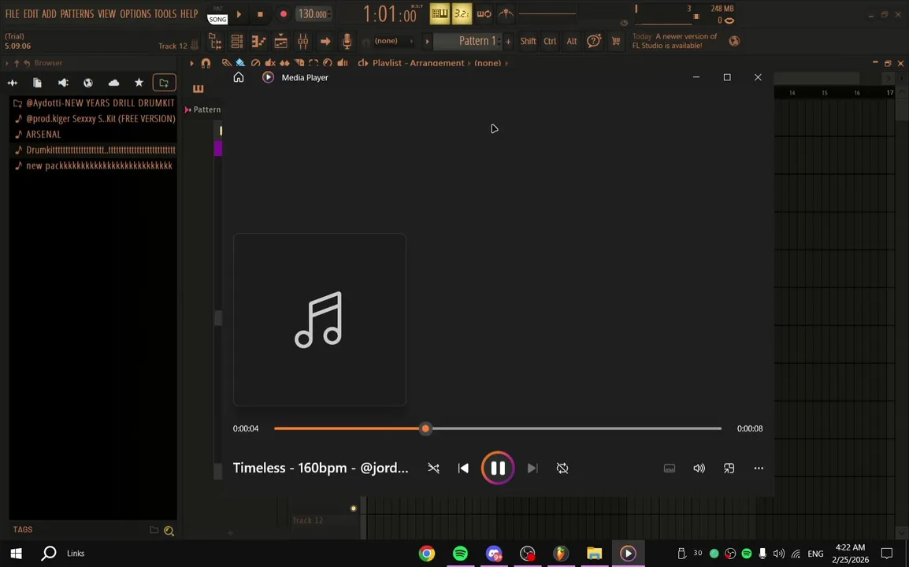Click the countdown before recording icon
The width and height of the screenshot is (909, 567).
coord(462,14)
